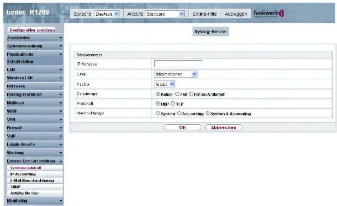
Task: Collapse the Externe Berichterstellung section
Action: pos(33,161)
